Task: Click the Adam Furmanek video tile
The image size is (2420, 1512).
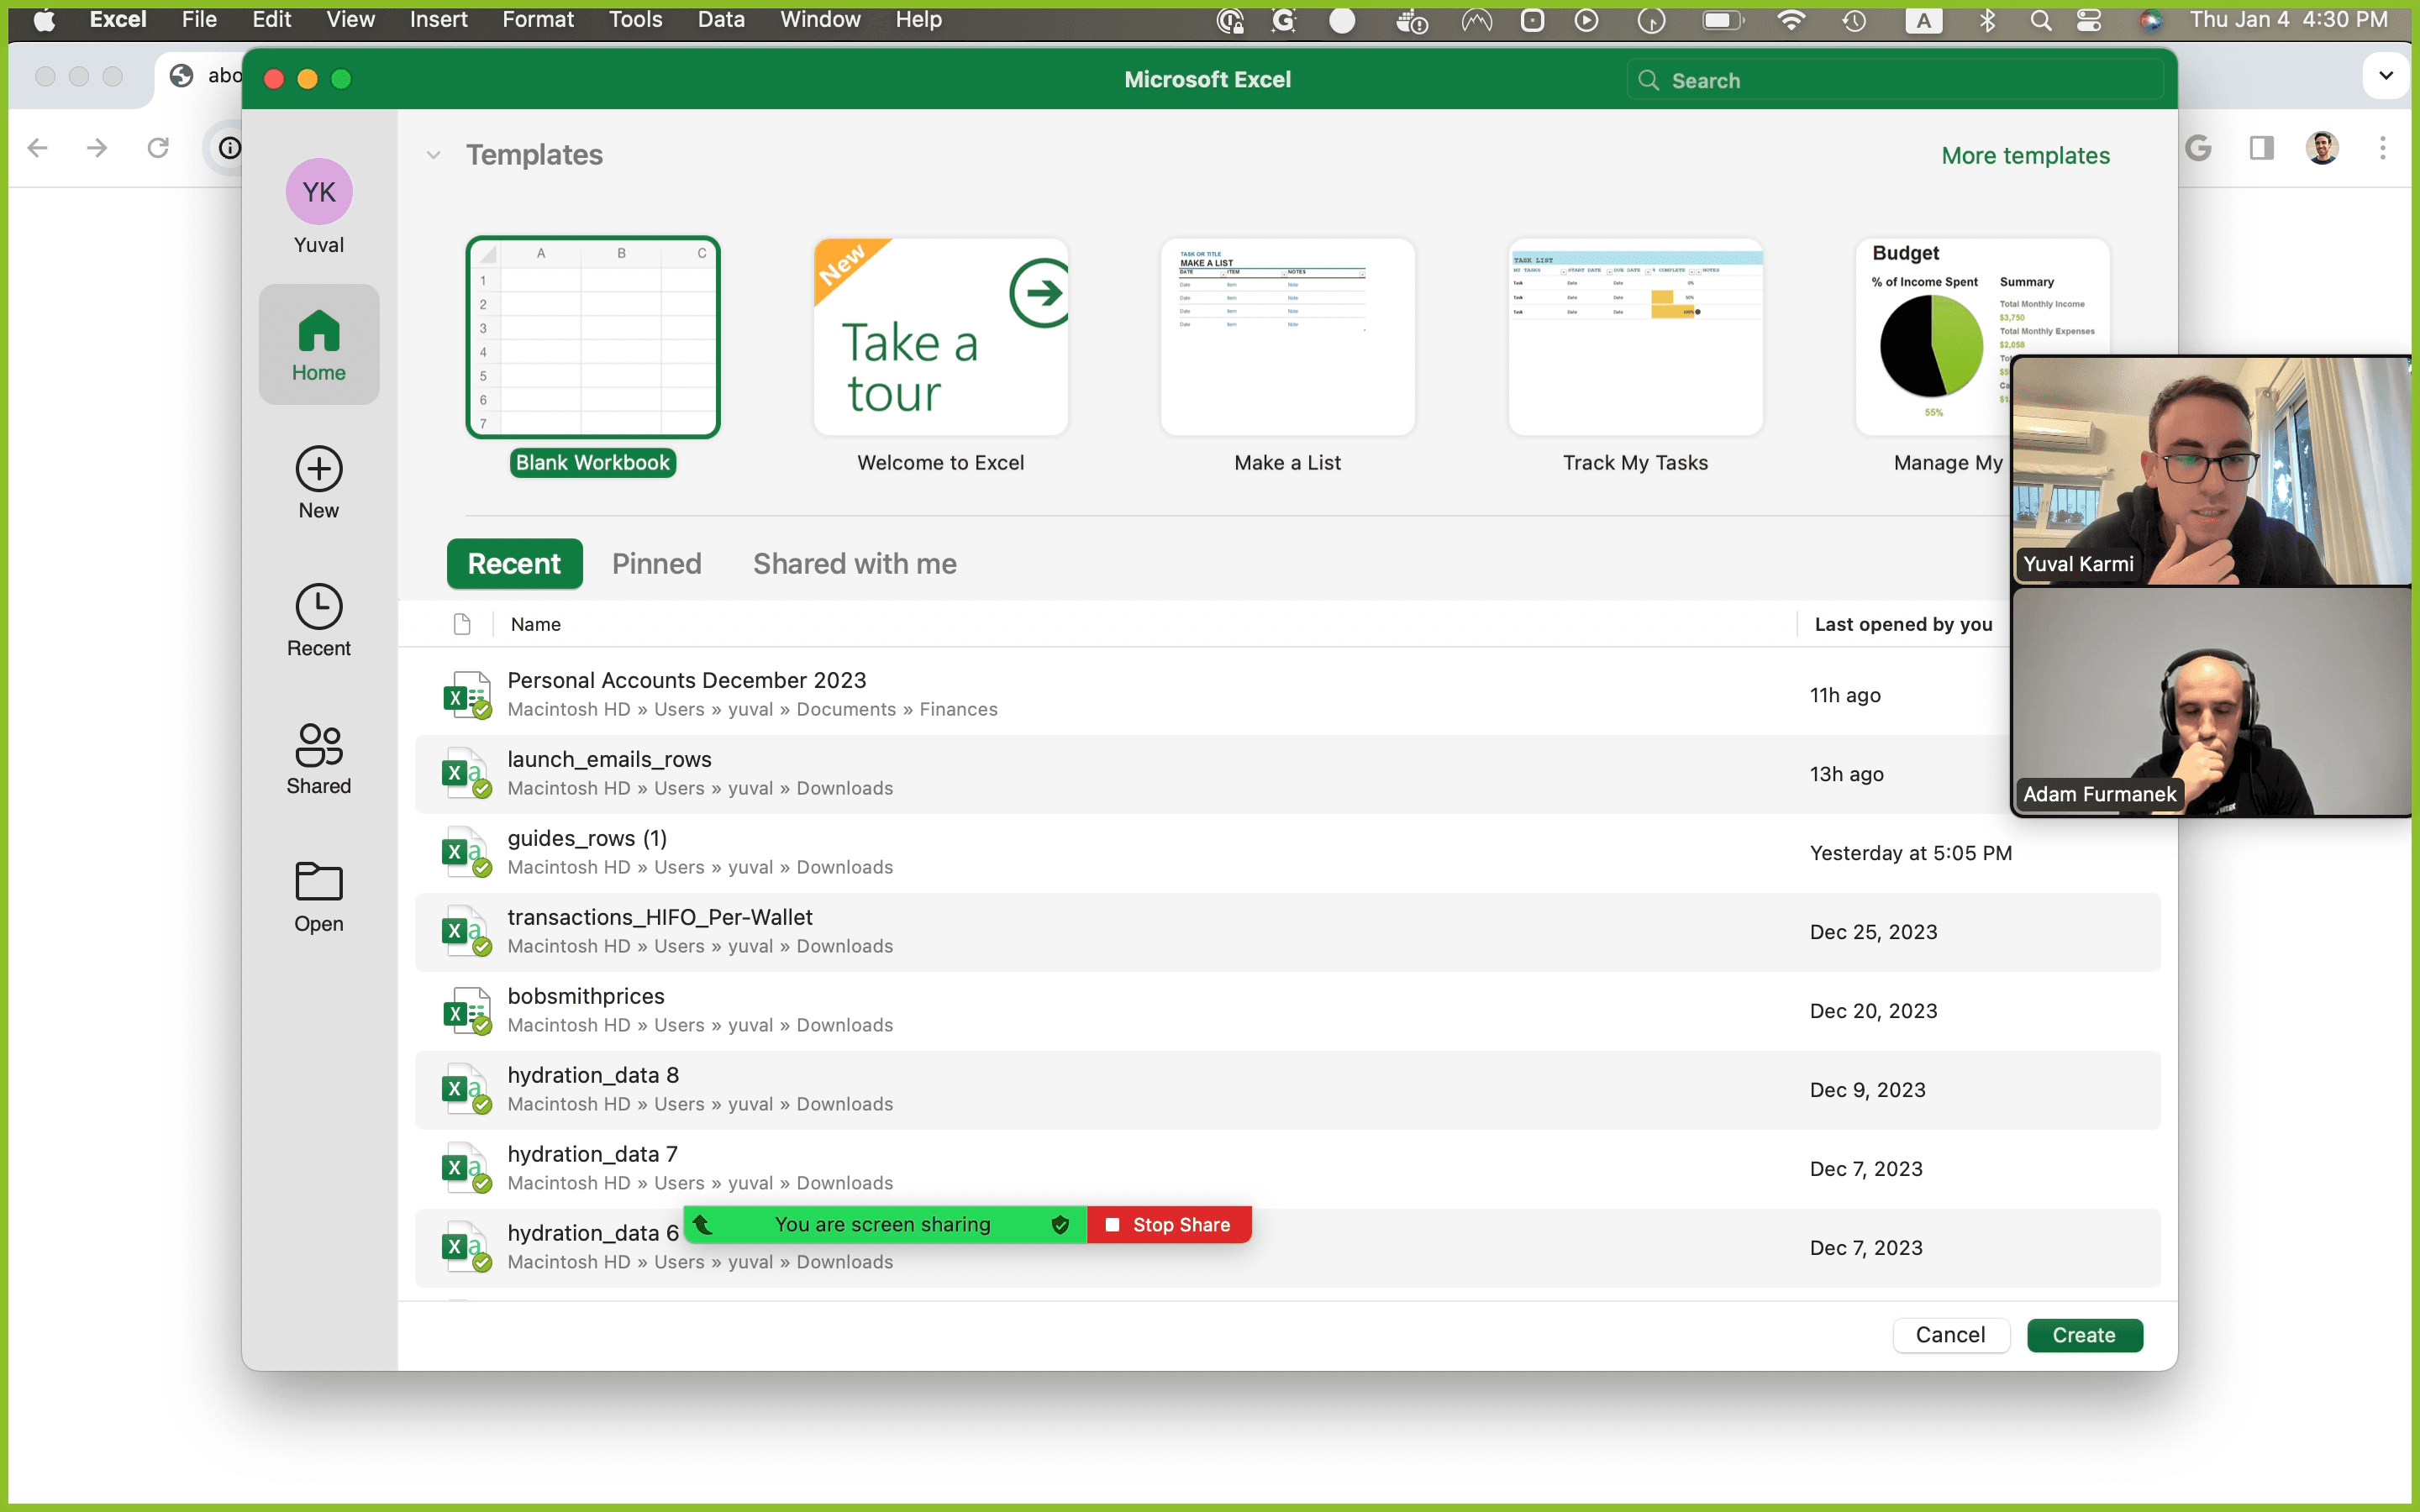Action: (x=2213, y=702)
